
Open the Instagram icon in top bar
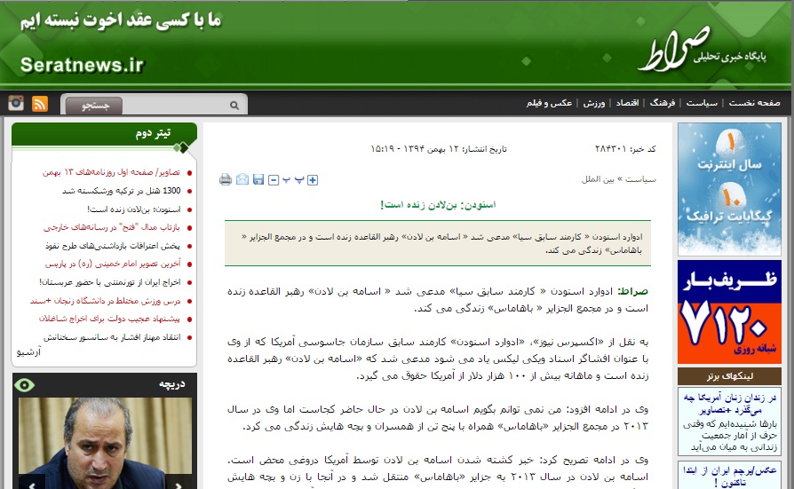16,104
